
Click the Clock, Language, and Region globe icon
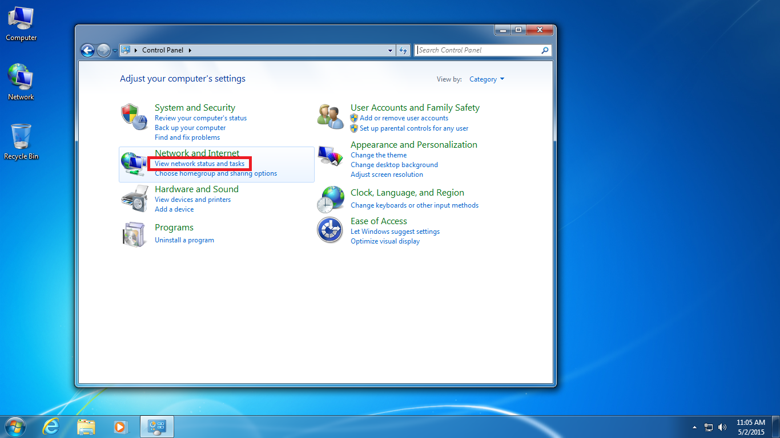[331, 199]
